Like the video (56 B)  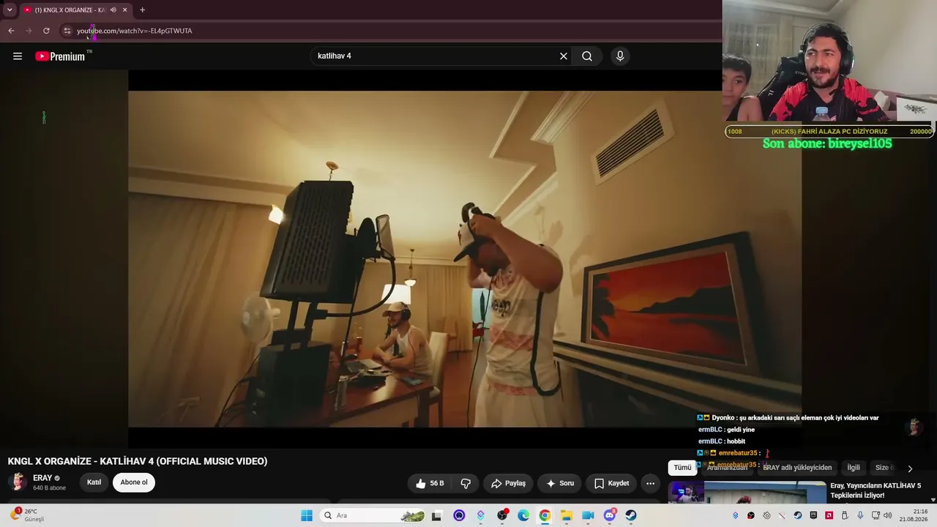[x=430, y=483]
